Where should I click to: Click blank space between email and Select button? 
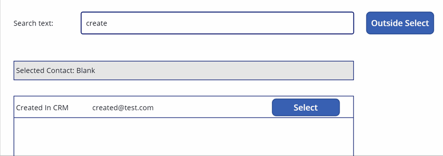212,108
